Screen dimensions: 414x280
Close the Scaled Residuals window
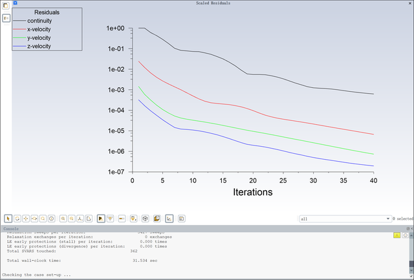coord(410,3)
